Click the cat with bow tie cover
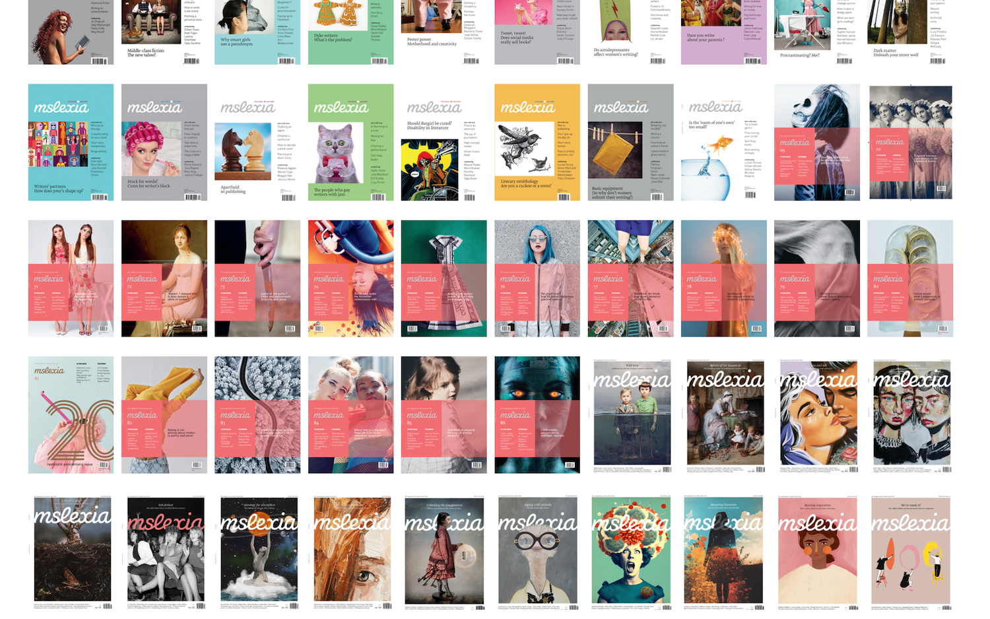 (x=350, y=142)
